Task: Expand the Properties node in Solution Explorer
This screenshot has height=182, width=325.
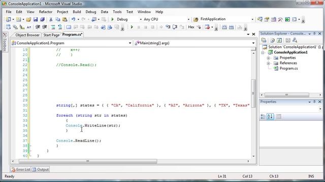Action: point(269,58)
